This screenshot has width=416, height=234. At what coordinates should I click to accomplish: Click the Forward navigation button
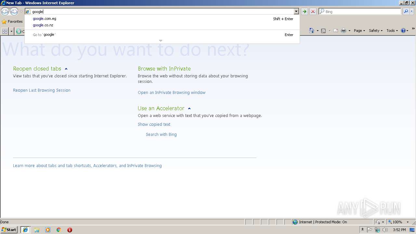(14, 12)
